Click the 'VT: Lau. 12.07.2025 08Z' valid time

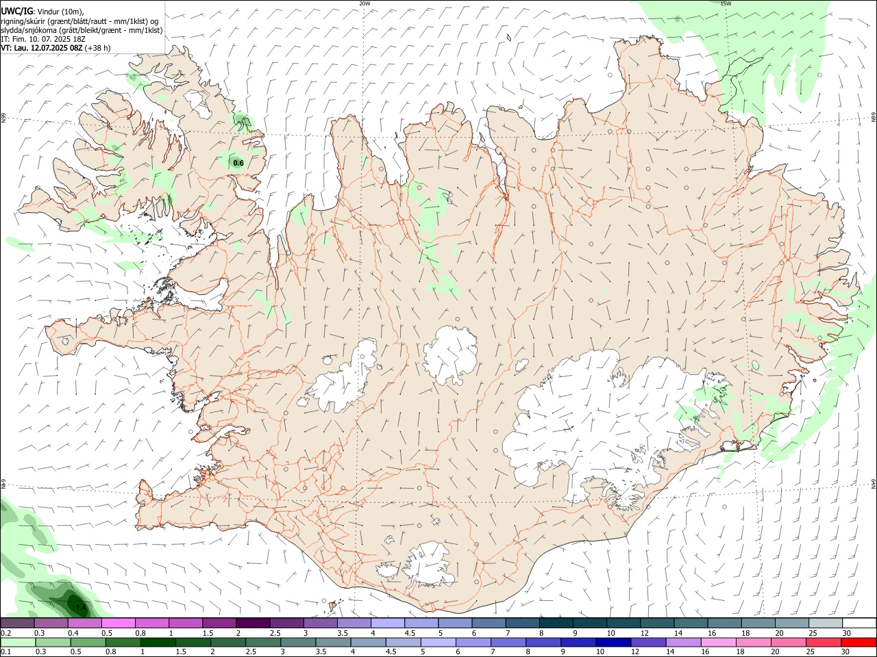pos(42,48)
